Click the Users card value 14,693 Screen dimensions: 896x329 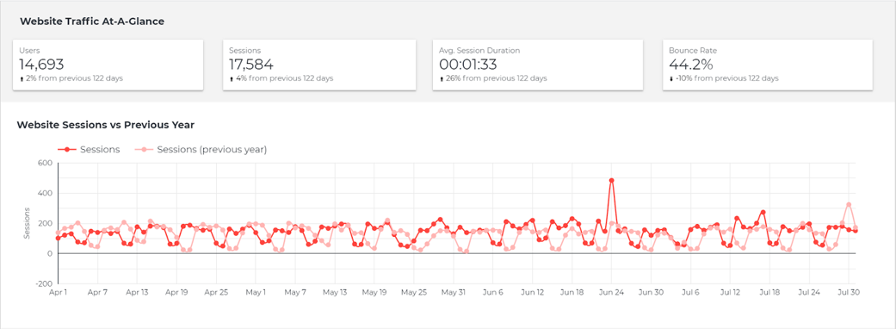click(x=41, y=64)
